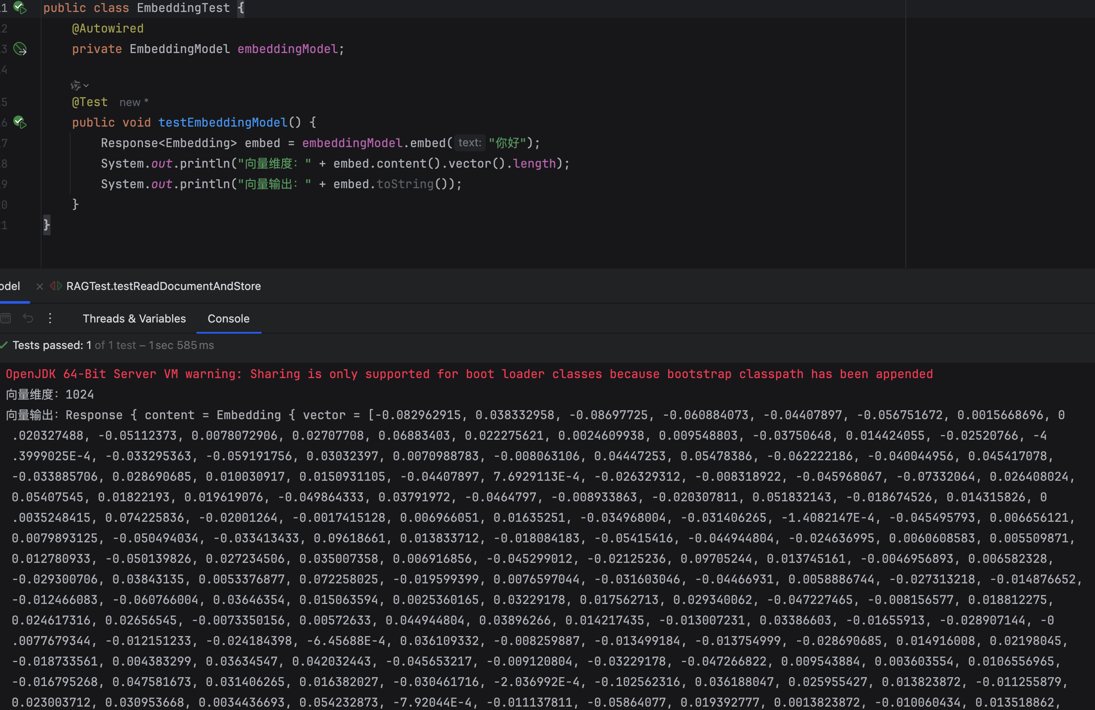Image resolution: width=1095 pixels, height=710 pixels.
Task: Open the three-dot more options menu
Action: coord(50,318)
